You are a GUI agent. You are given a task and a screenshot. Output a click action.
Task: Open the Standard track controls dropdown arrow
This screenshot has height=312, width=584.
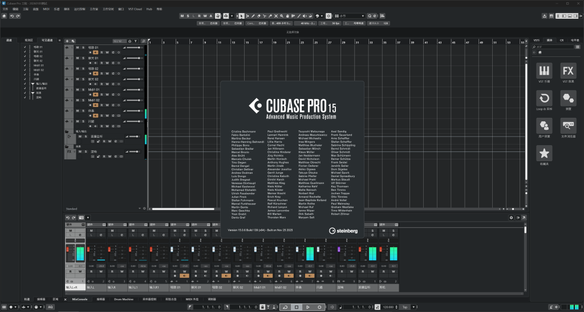(140, 208)
